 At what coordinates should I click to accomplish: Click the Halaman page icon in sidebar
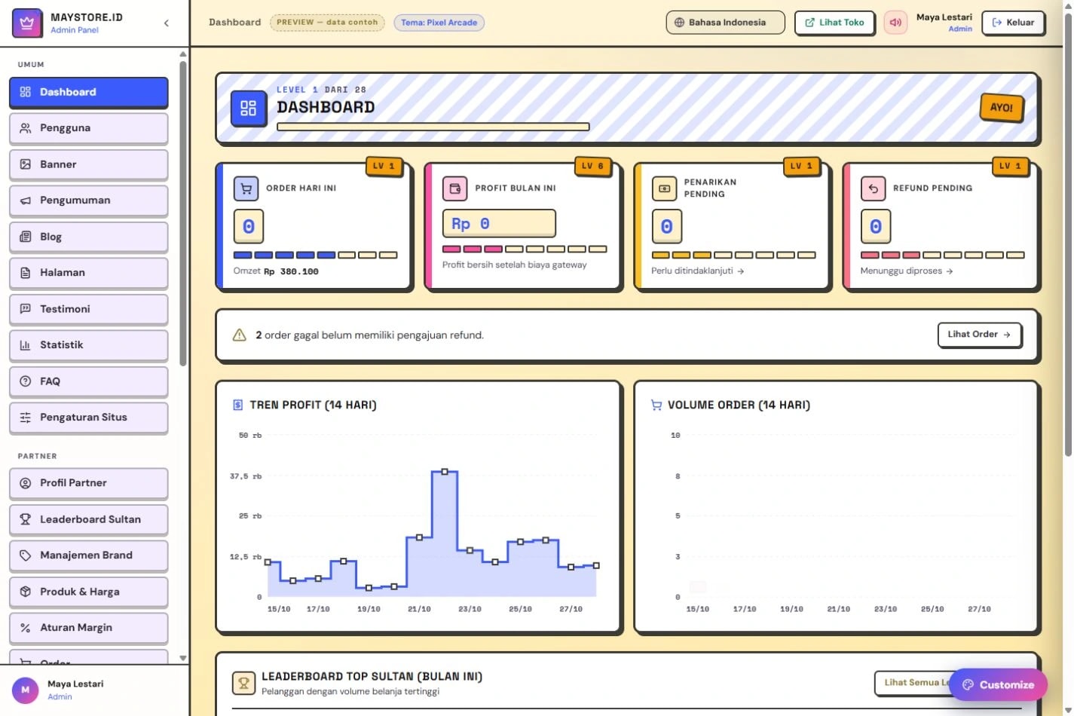click(x=26, y=273)
